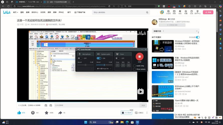Check the Audio Only checkbox

pyautogui.click(x=134, y=66)
